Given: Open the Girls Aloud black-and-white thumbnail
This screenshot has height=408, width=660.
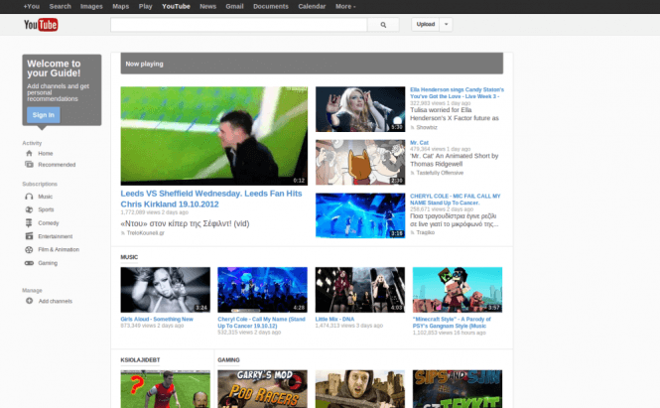Looking at the screenshot, I should pos(166,290).
